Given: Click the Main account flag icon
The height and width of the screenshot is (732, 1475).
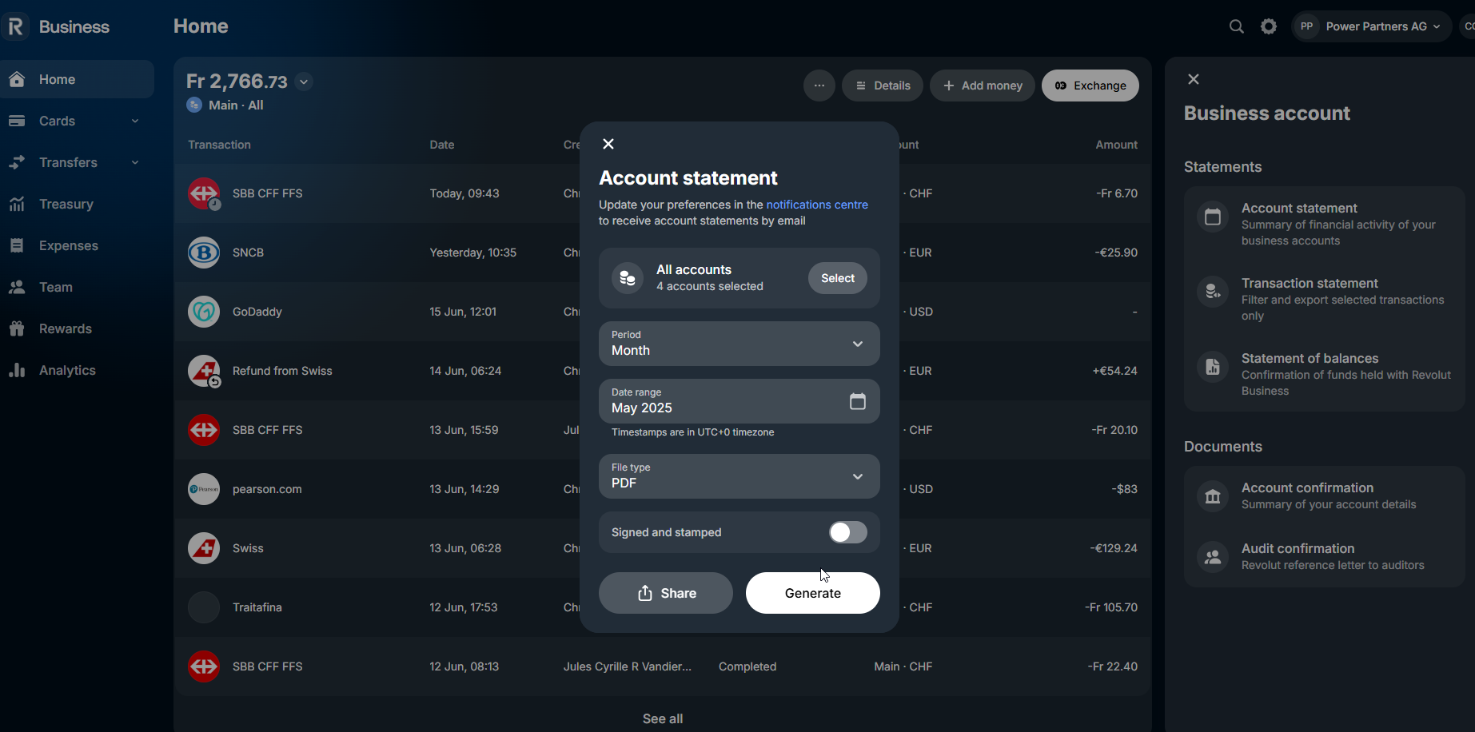Looking at the screenshot, I should 194,105.
